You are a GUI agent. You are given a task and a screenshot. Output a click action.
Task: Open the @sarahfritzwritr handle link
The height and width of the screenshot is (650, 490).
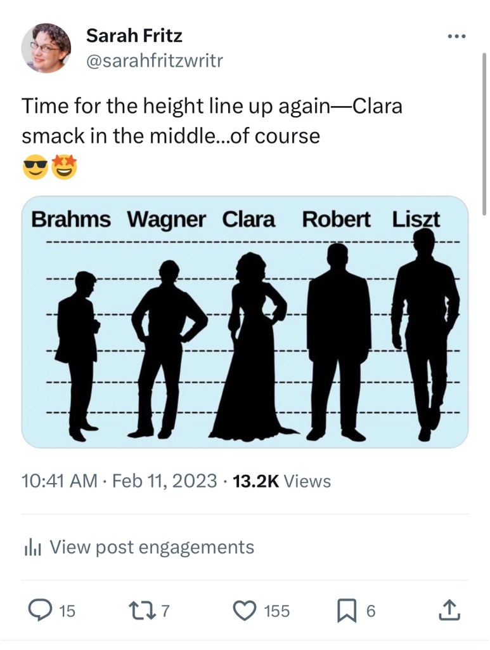[x=154, y=61]
